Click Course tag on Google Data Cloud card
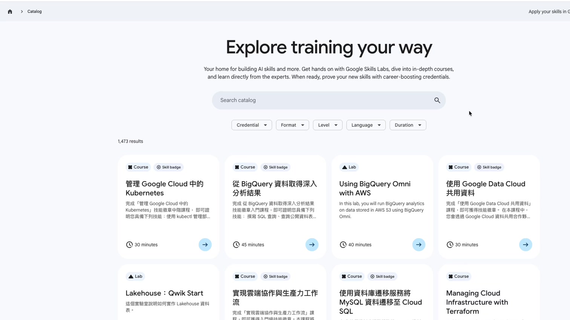The width and height of the screenshot is (570, 320). click(x=459, y=167)
